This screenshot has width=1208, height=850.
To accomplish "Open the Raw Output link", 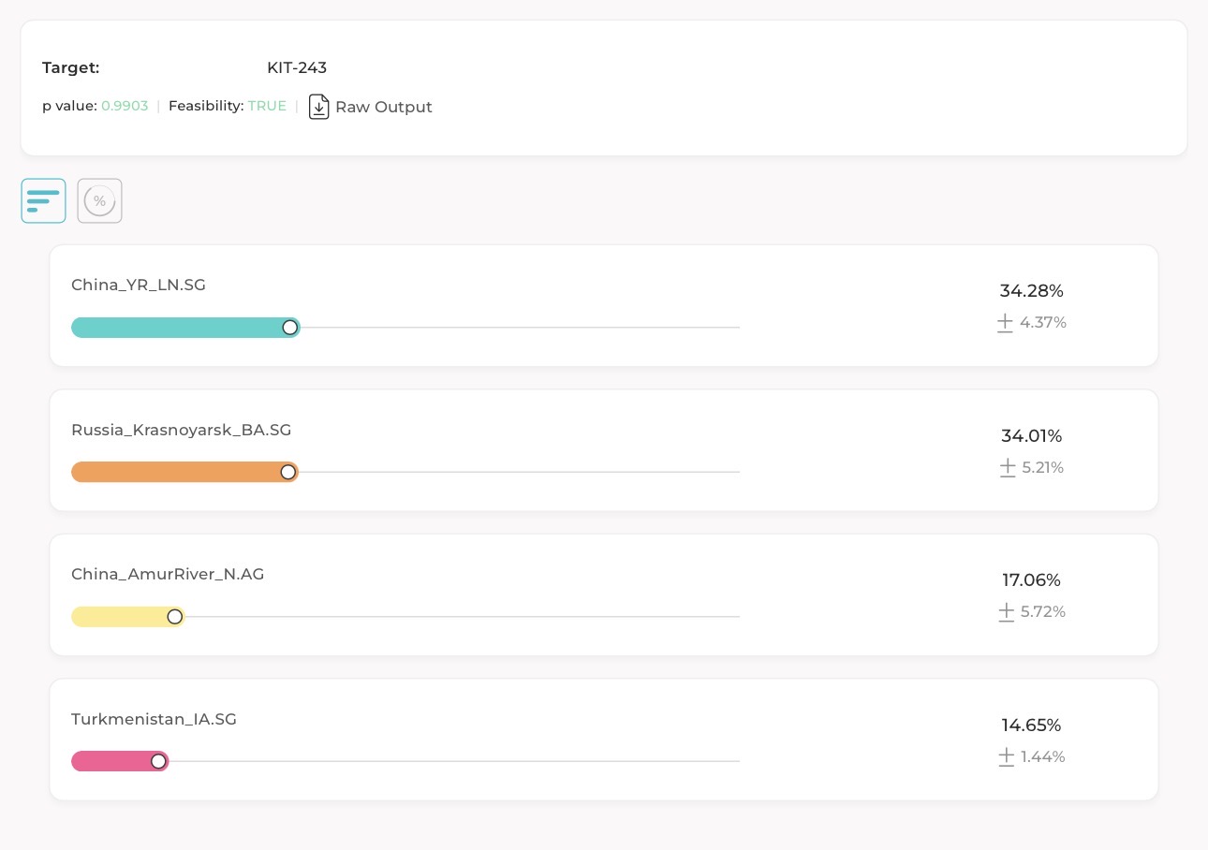I will pos(384,107).
